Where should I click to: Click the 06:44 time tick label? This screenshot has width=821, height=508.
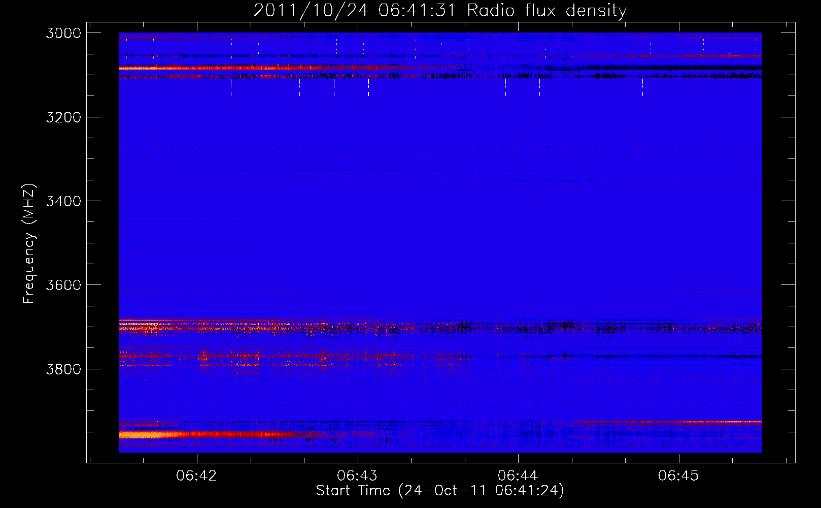(518, 475)
